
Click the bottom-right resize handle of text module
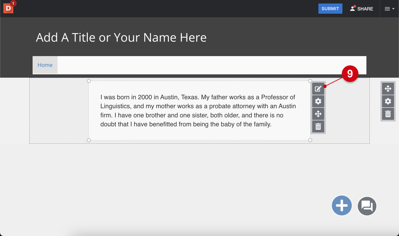click(310, 140)
